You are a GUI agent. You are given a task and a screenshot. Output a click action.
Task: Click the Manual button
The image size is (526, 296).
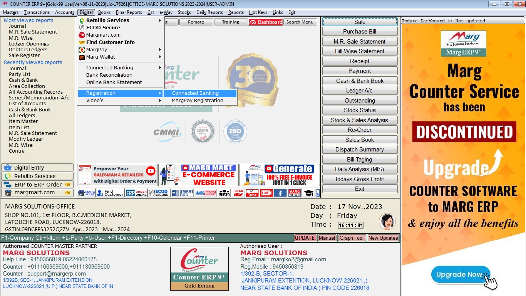327,238
